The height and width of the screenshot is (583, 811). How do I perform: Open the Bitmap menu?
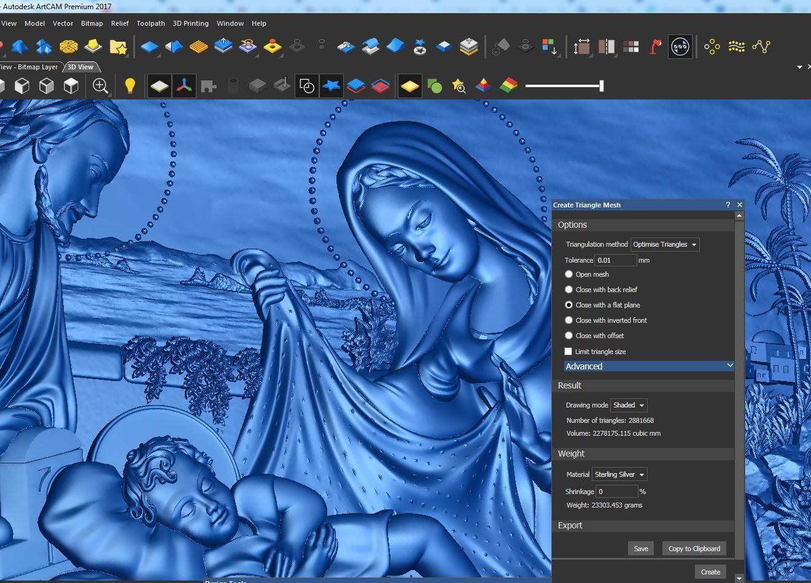[91, 23]
